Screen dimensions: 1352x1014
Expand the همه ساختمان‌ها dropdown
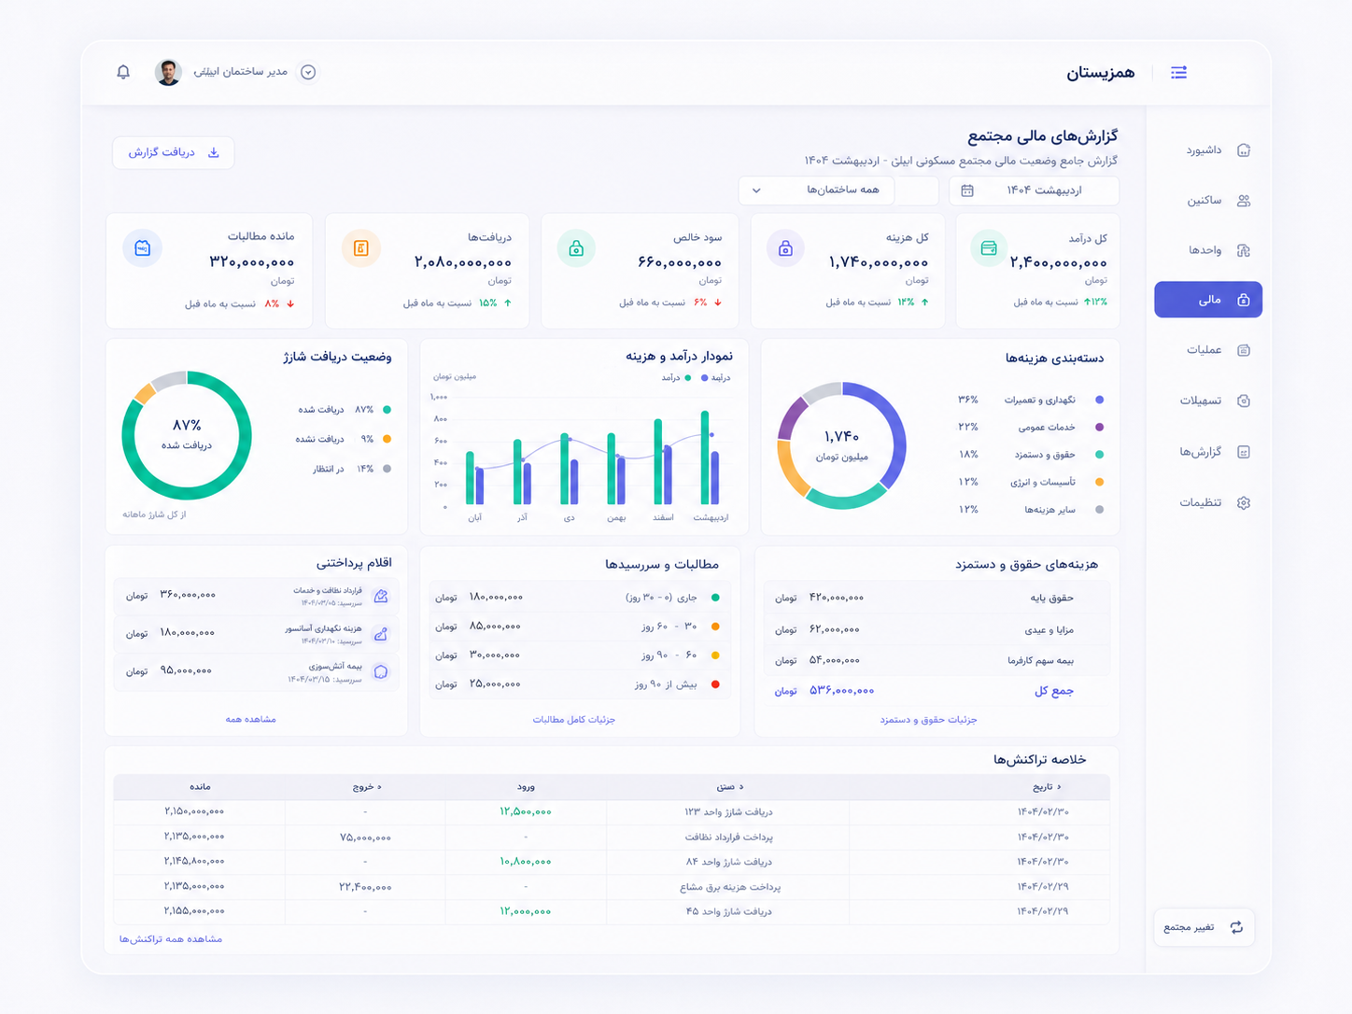pos(816,190)
